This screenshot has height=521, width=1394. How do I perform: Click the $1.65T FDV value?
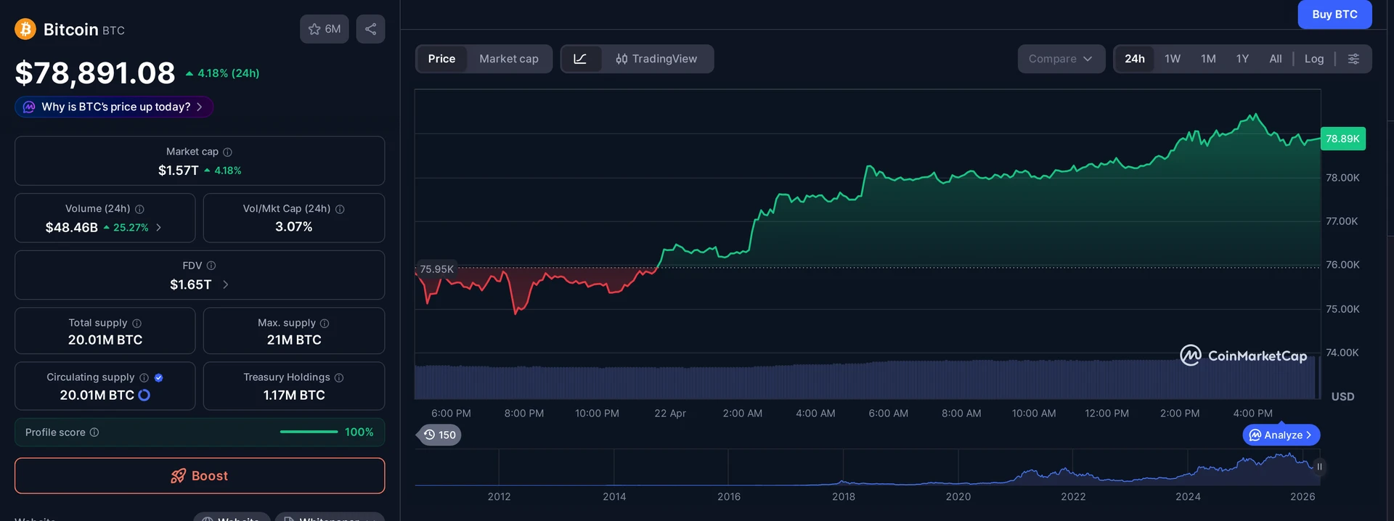coord(190,284)
